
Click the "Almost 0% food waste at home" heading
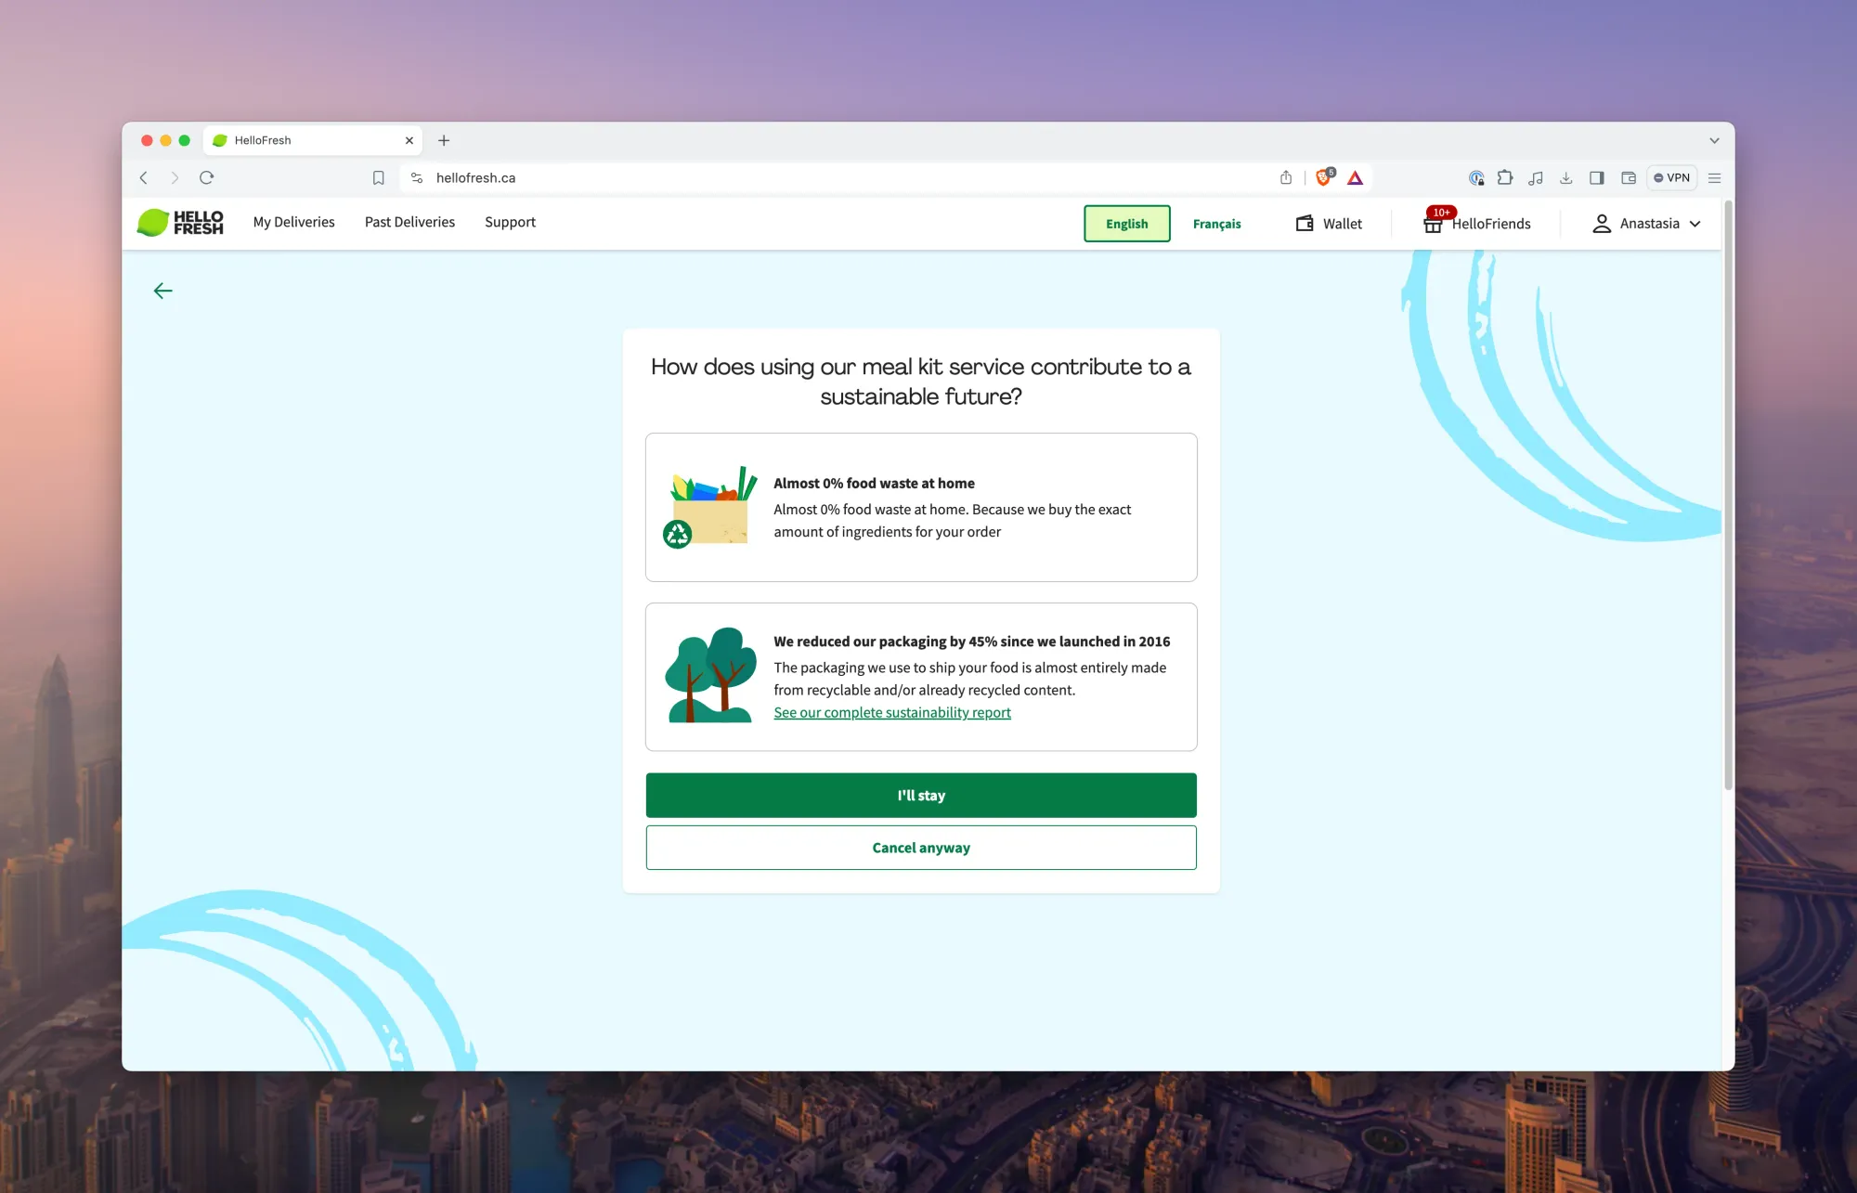(874, 483)
